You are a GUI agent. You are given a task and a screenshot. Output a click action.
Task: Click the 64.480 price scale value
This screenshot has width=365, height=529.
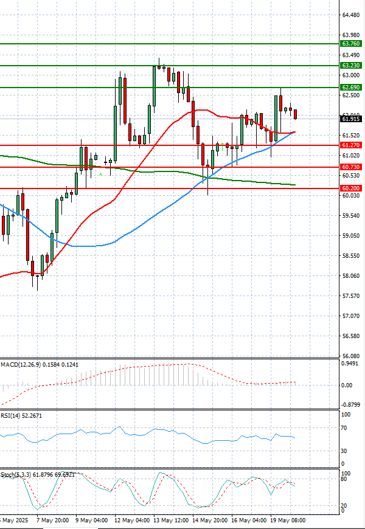350,15
